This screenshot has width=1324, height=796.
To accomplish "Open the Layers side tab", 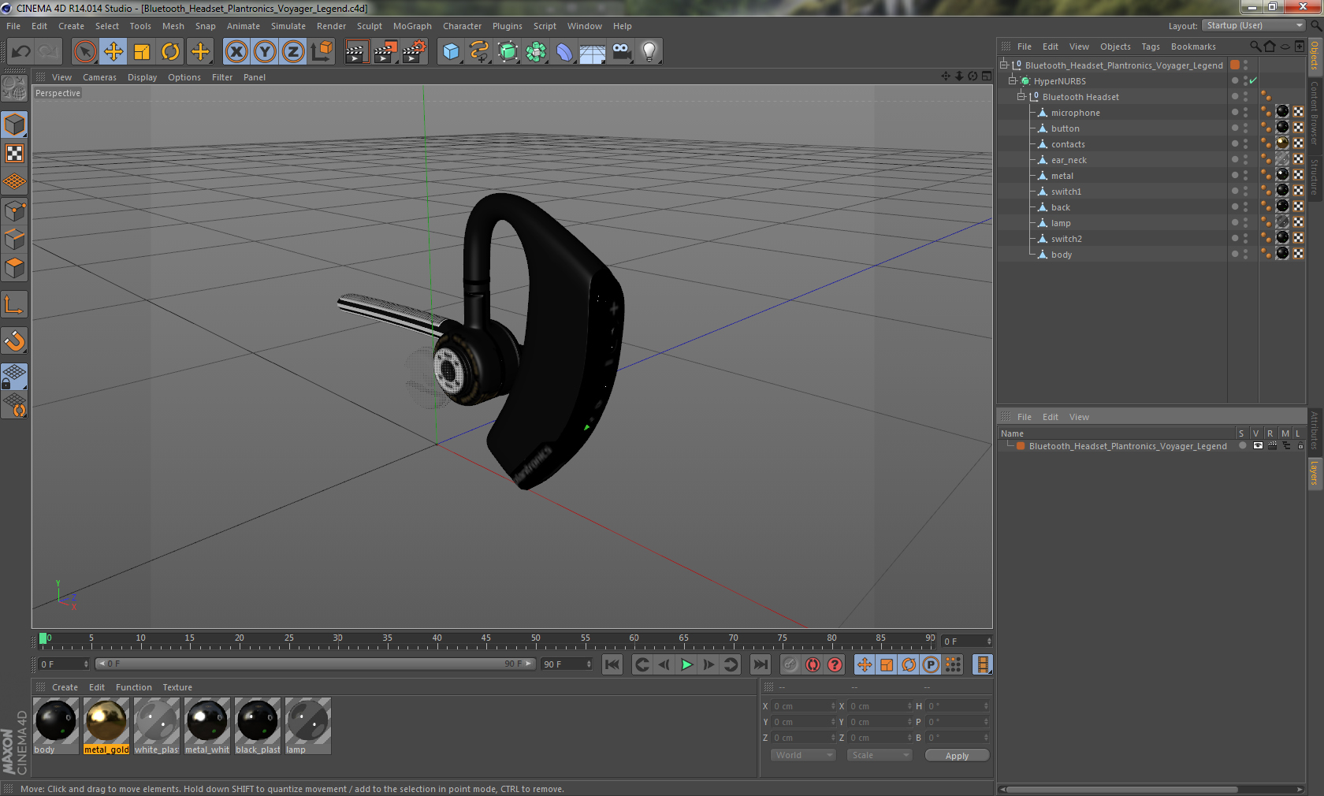I will [1315, 473].
